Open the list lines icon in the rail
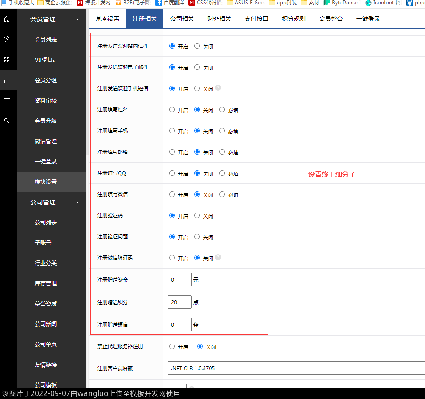Image resolution: width=425 pixels, height=399 pixels. tap(7, 100)
